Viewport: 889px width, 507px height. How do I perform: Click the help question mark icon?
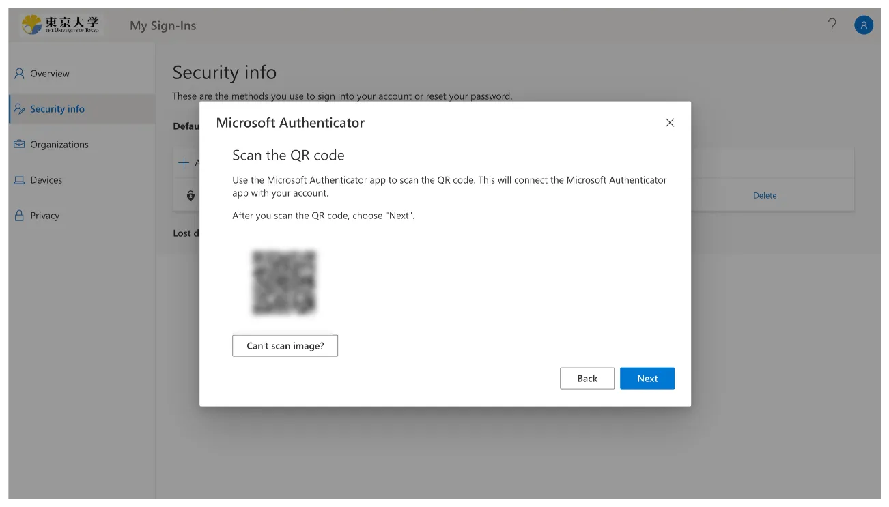[x=832, y=25]
